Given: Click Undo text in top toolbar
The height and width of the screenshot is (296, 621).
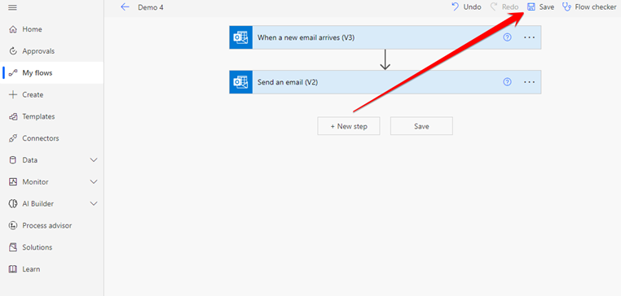Looking at the screenshot, I should click(473, 7).
